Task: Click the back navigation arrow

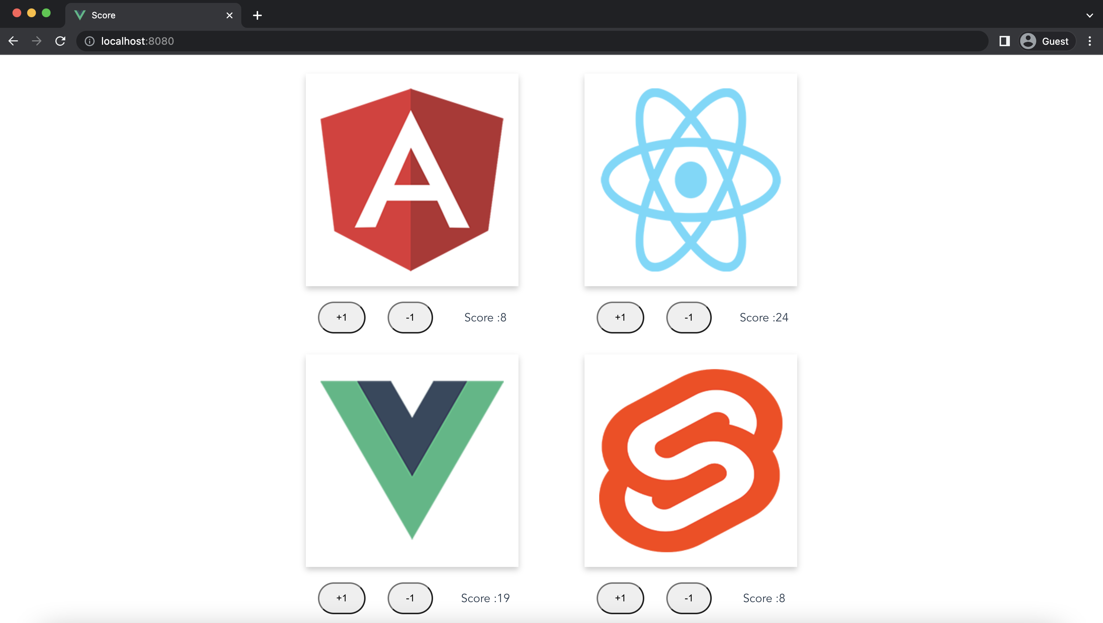Action: (13, 41)
